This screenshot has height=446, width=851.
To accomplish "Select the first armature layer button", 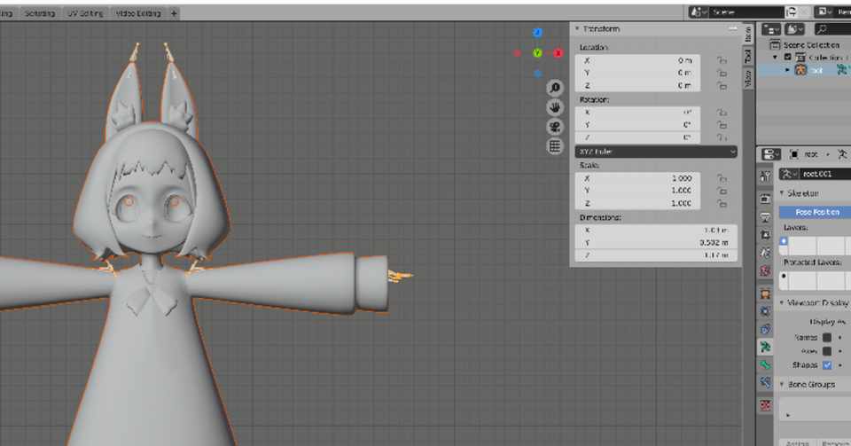I will (x=783, y=241).
